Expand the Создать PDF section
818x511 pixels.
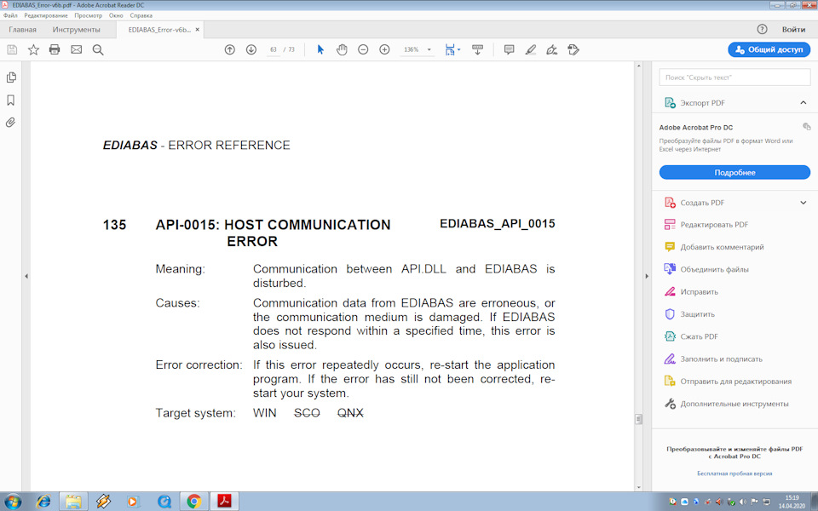803,203
